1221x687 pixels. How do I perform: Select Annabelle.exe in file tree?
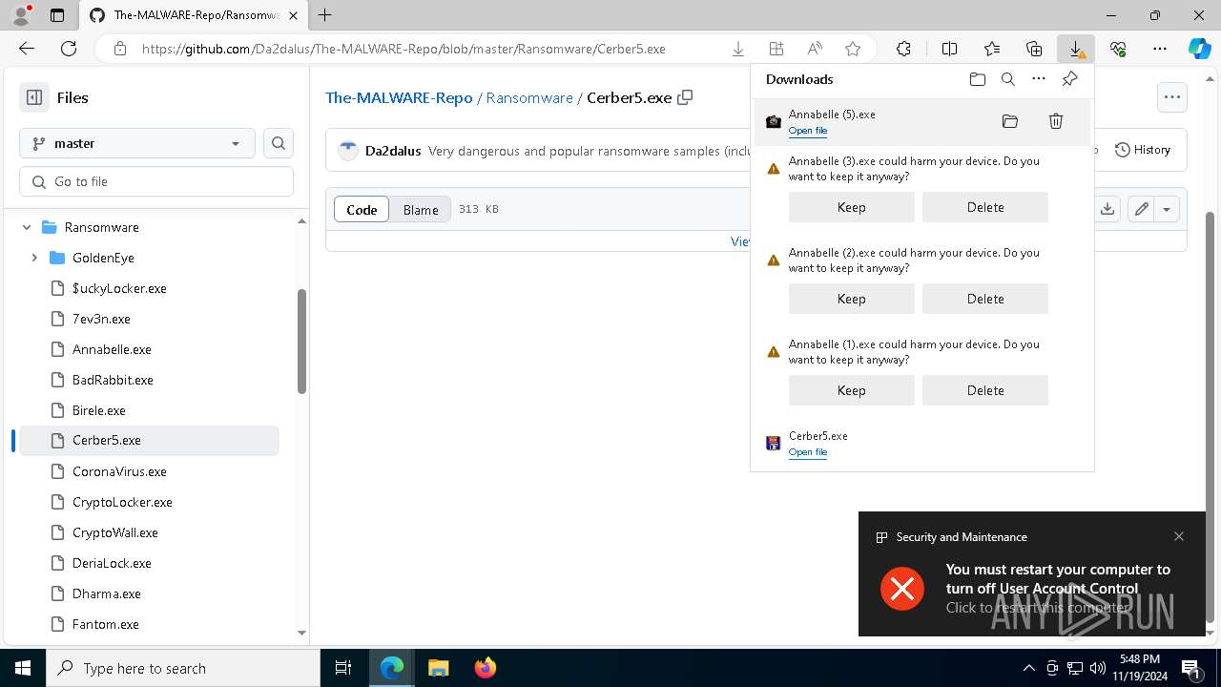coord(112,349)
